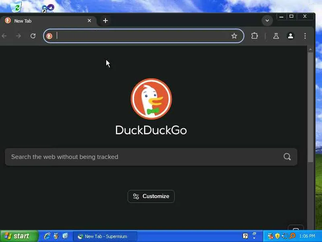322x242 pixels.
Task: Click the second Quick Launch icon
Action: [x=56, y=236]
